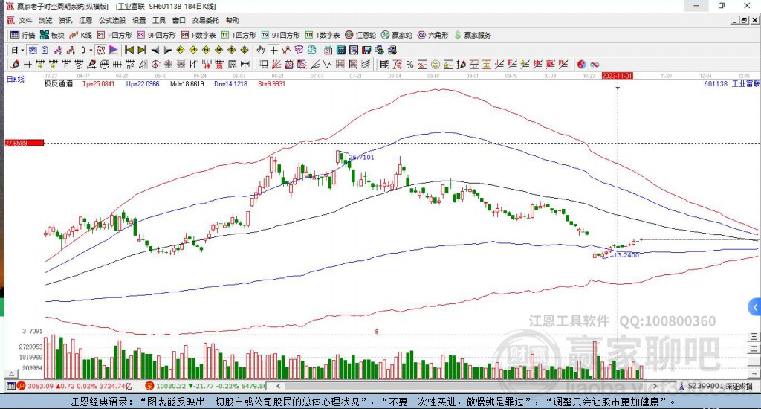The height and width of the screenshot is (409, 761).
Task: Expand the period type dropdown arrow
Action: click(22, 50)
